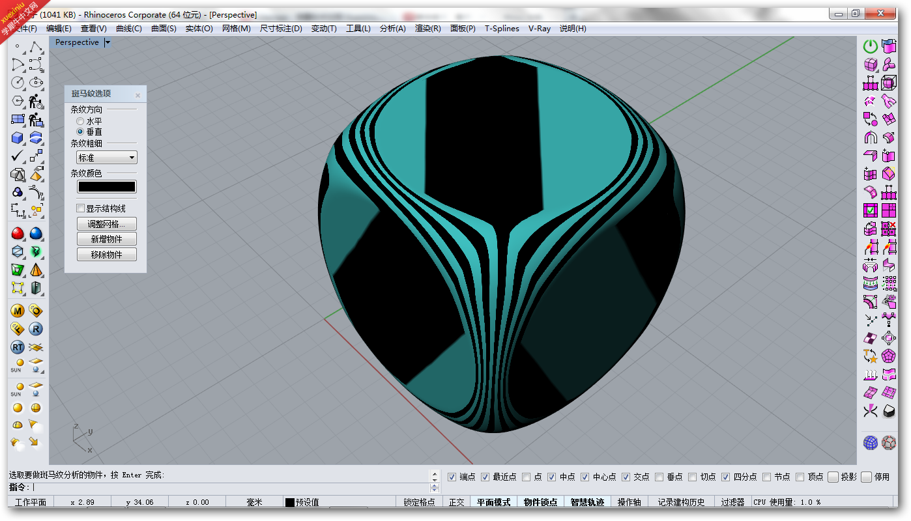The image size is (911, 521).
Task: Toggle the 四分点 osnap checkbox
Action: (x=726, y=477)
